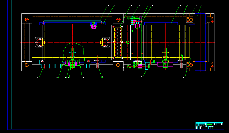Image resolution: width=229 pixels, height=133 pixels.
Task: Select the top-center orange bolt hole
Action: [x=118, y=20]
